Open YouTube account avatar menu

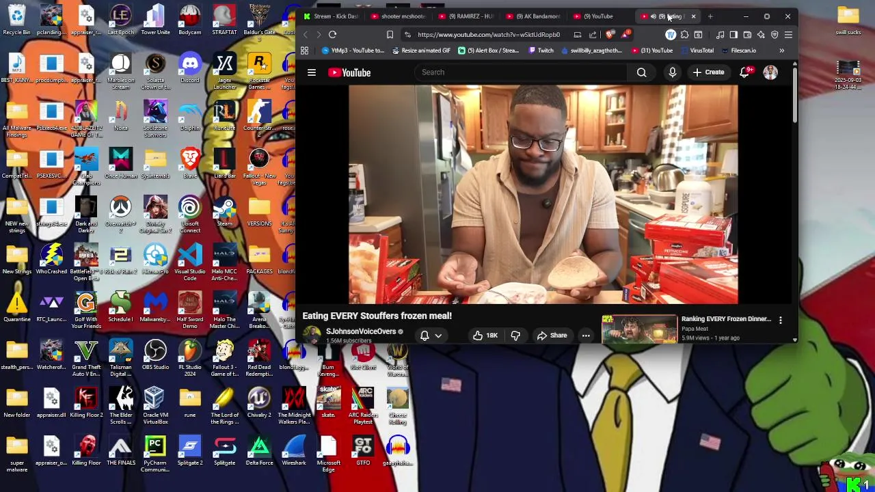tap(770, 72)
